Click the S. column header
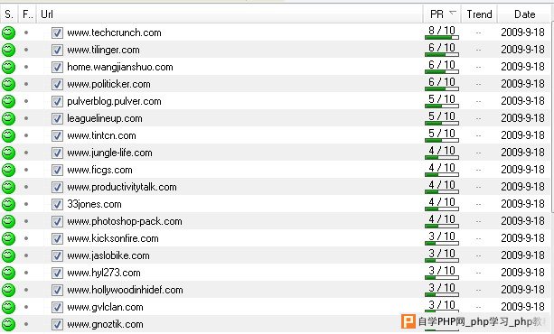 (x=9, y=14)
